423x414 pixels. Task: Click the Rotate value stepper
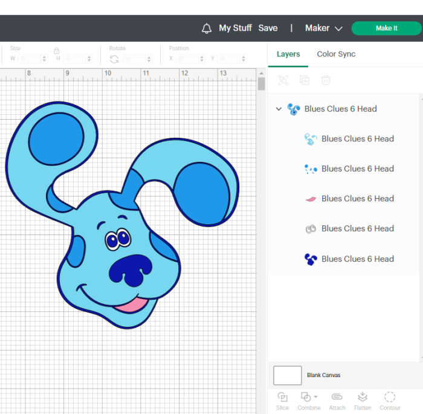[x=149, y=59]
